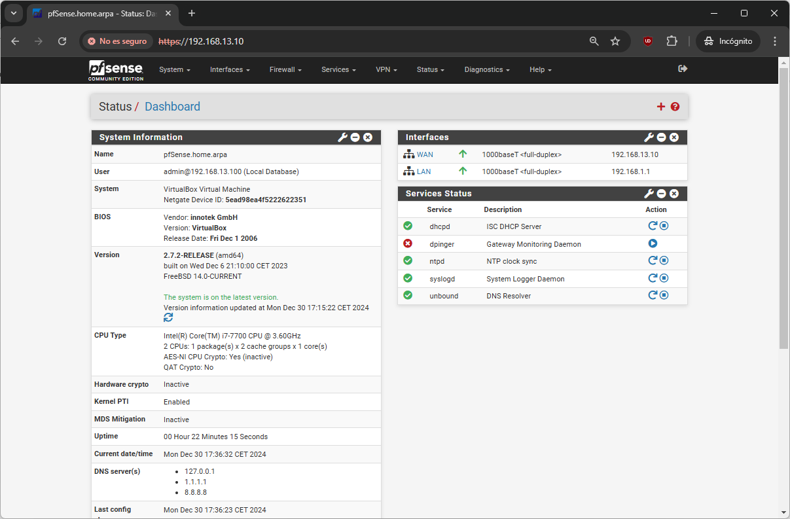Image resolution: width=790 pixels, height=519 pixels.
Task: Add a widget with the plus icon
Action: pyautogui.click(x=660, y=107)
